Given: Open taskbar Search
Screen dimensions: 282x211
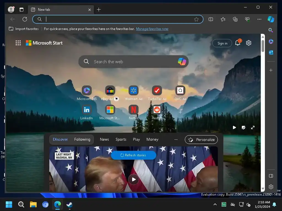Looking at the screenshot, I should (x=21, y=204).
